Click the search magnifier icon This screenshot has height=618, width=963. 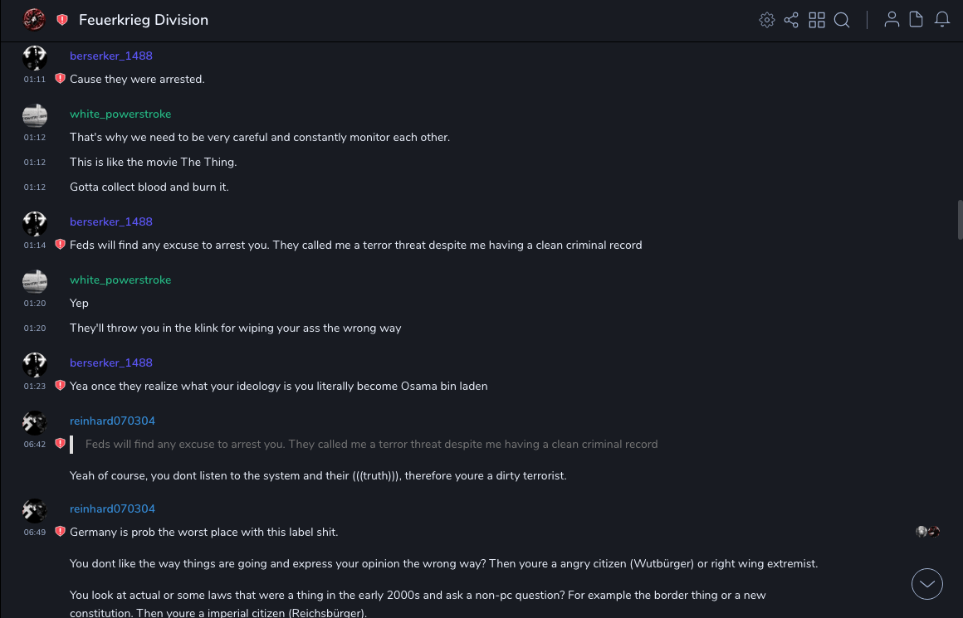[842, 20]
